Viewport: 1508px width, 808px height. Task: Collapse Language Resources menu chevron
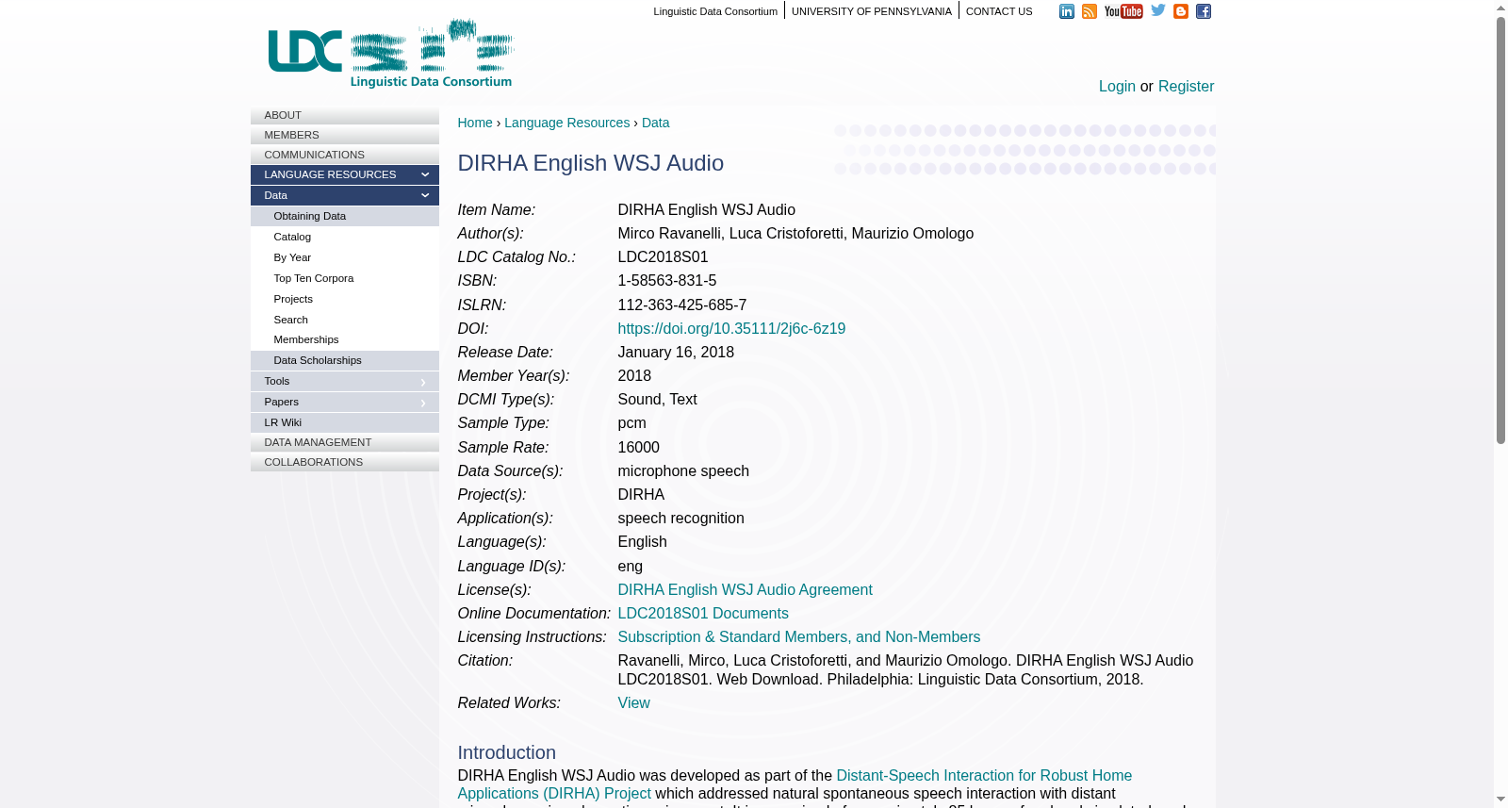point(425,175)
